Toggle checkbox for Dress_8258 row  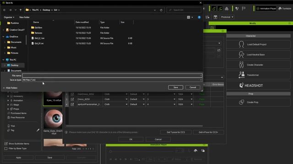click(x=72, y=99)
